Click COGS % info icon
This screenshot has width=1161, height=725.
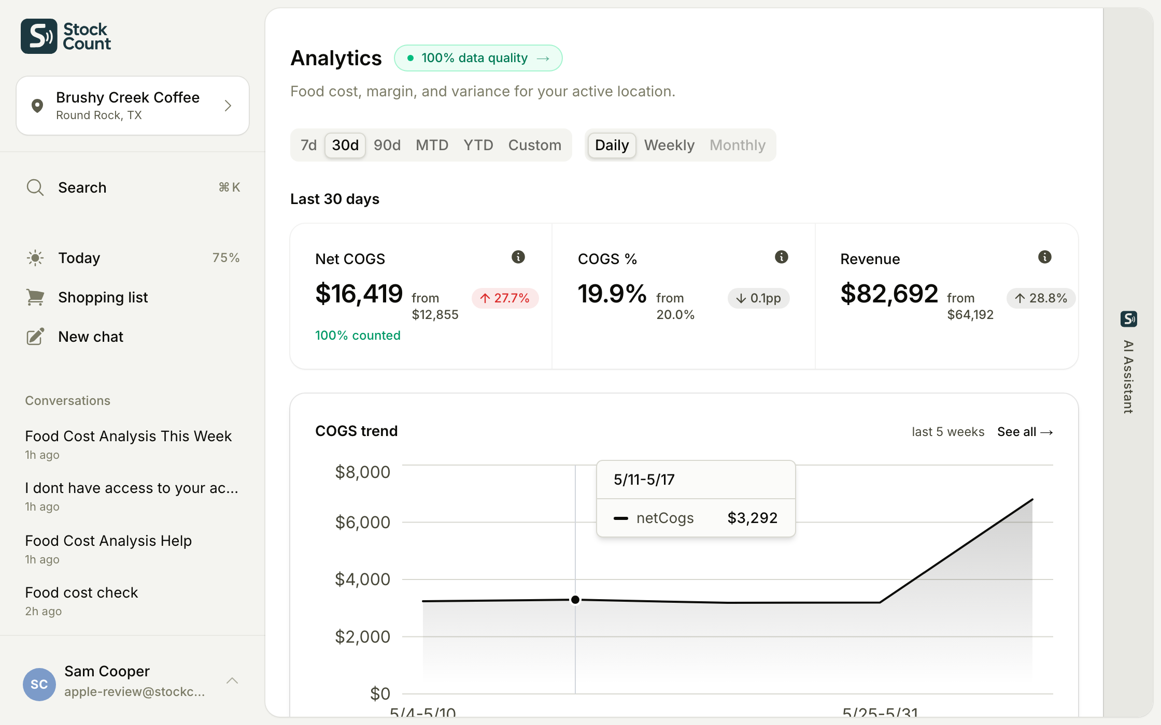click(782, 257)
